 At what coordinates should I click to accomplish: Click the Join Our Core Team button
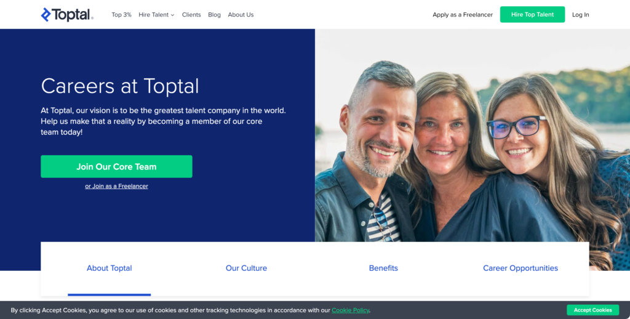[x=116, y=166]
